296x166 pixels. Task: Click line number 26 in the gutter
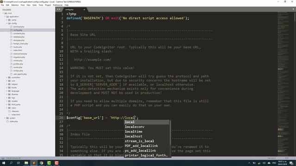point(61,118)
